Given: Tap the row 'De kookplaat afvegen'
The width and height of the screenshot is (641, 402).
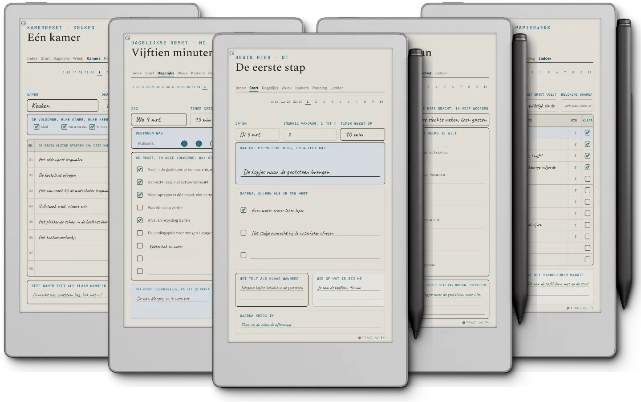Looking at the screenshot, I should [68, 175].
